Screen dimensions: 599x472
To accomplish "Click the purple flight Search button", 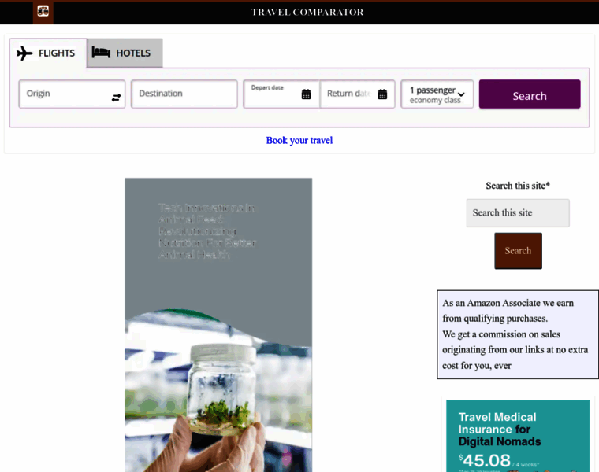I will point(530,94).
